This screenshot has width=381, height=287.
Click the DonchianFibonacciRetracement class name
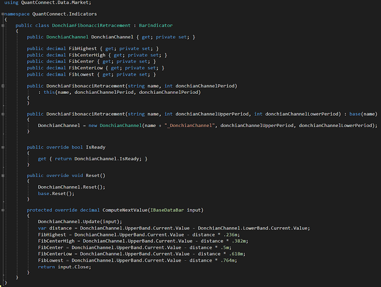point(91,26)
